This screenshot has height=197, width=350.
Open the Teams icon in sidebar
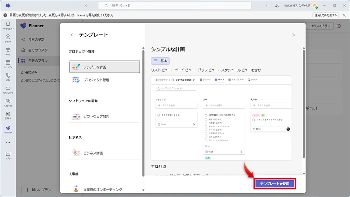click(x=8, y=51)
